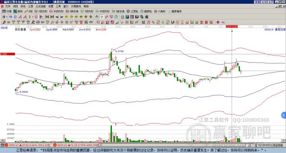Open the P四方形 tool
286x153 pixels.
coord(41,11)
